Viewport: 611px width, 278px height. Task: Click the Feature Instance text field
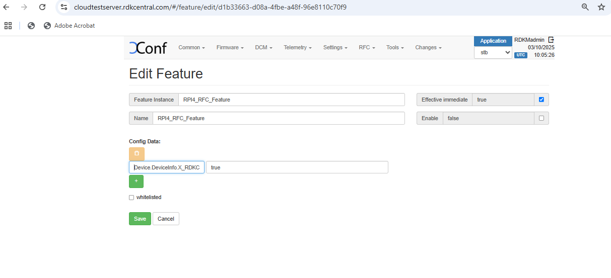[x=291, y=100]
